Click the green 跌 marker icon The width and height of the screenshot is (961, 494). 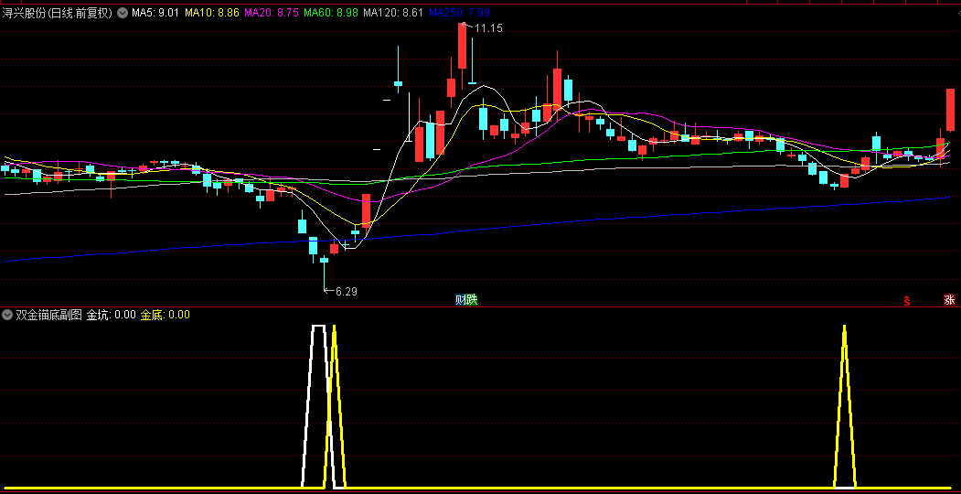pos(471,300)
